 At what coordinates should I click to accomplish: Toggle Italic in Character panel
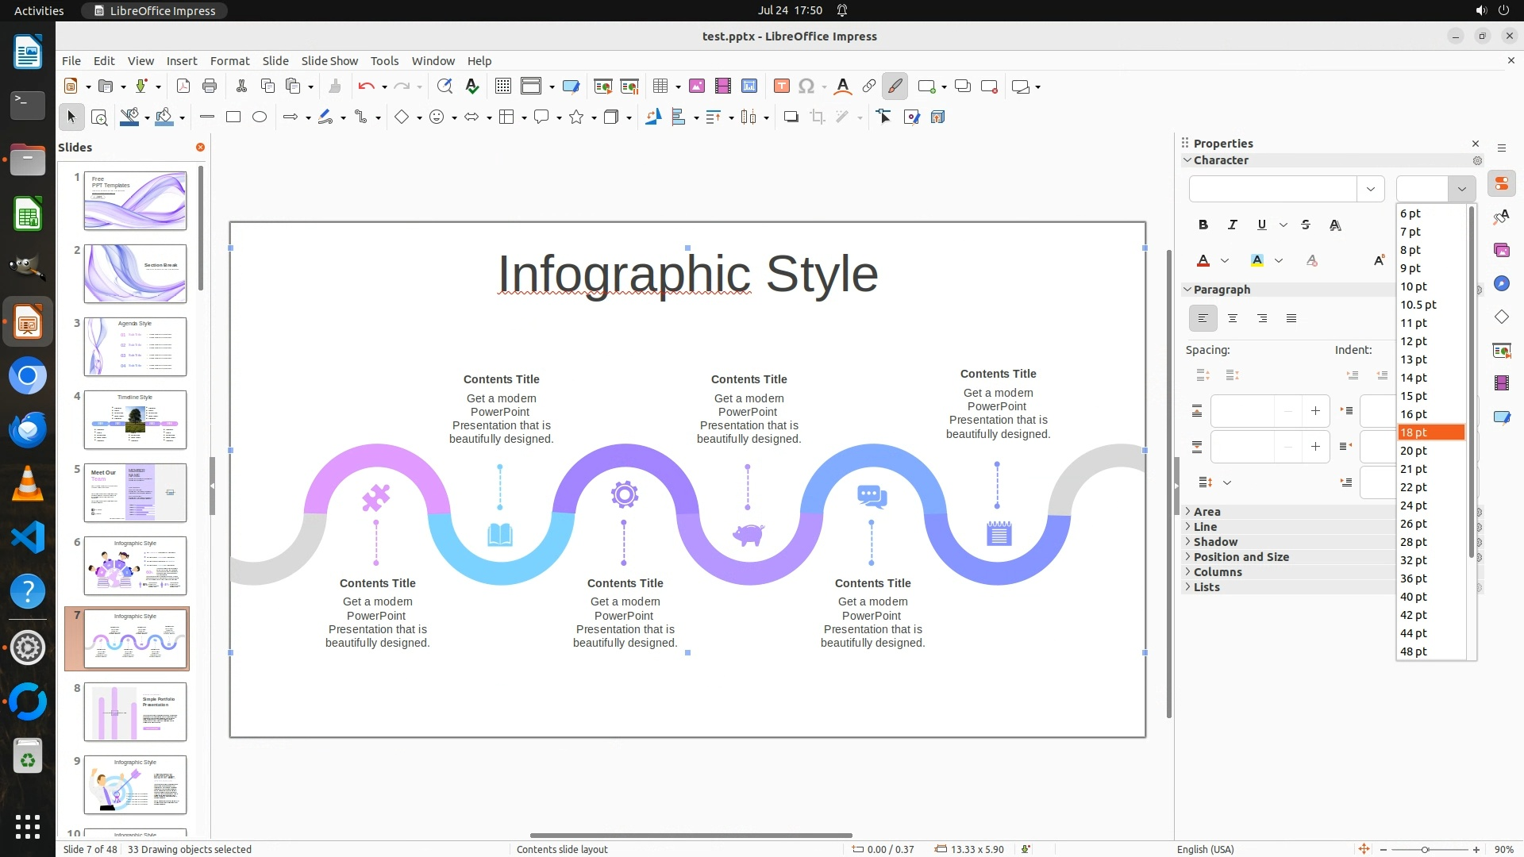click(x=1233, y=225)
